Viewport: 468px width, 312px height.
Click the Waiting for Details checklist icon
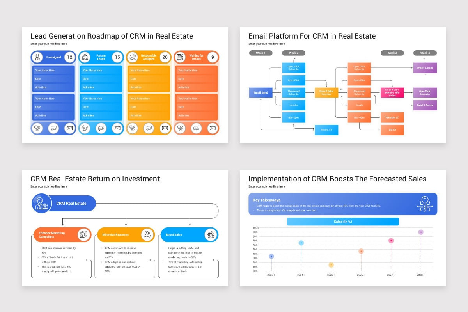tap(180, 57)
